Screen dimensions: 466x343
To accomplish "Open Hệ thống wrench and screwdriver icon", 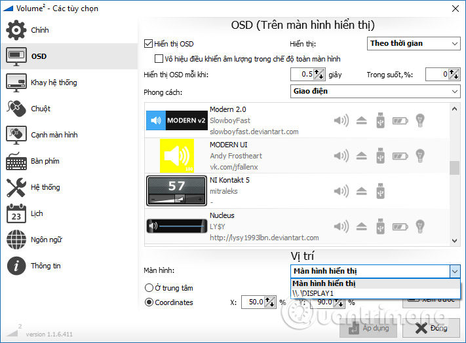I will (16, 187).
